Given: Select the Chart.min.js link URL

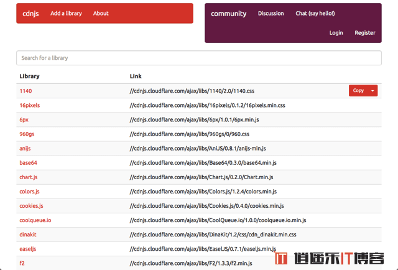Looking at the screenshot, I should tap(201, 177).
